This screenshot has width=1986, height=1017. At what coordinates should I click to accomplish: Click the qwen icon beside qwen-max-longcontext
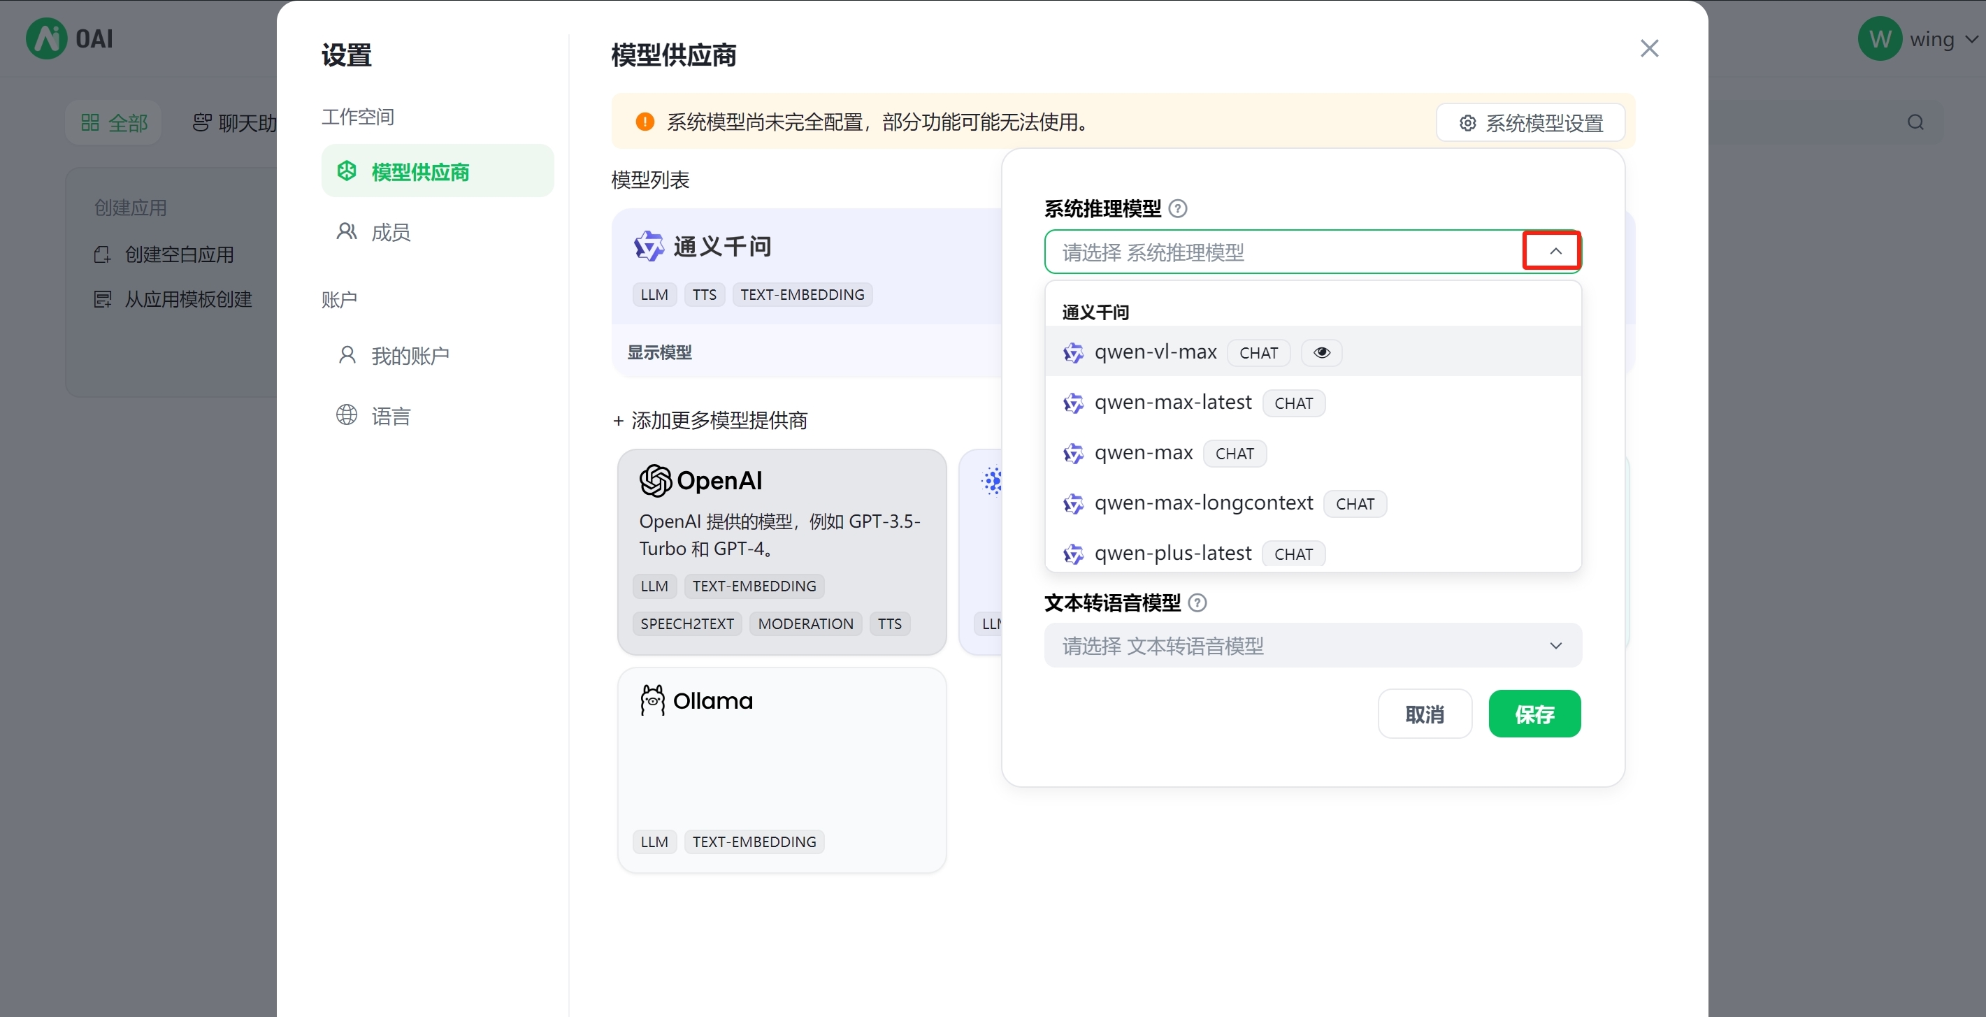coord(1072,504)
